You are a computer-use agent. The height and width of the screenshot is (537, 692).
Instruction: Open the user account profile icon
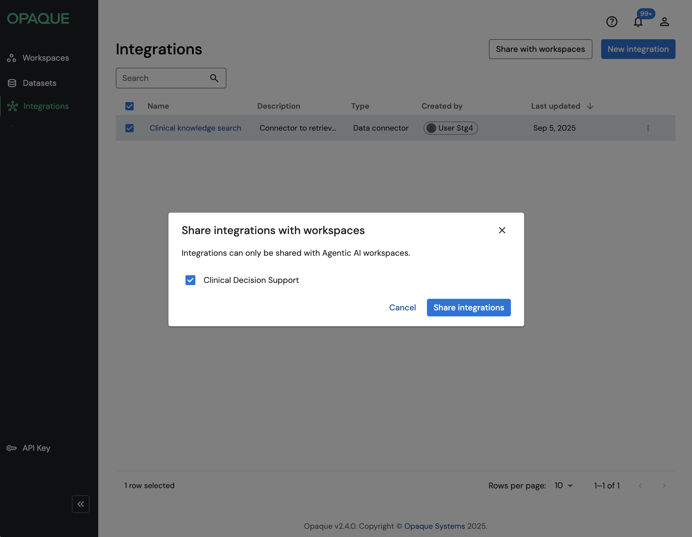pyautogui.click(x=664, y=22)
